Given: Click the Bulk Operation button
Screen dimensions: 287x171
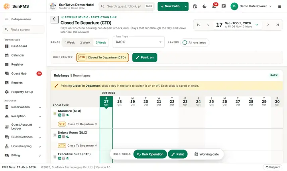Looking at the screenshot, I should (x=150, y=154).
